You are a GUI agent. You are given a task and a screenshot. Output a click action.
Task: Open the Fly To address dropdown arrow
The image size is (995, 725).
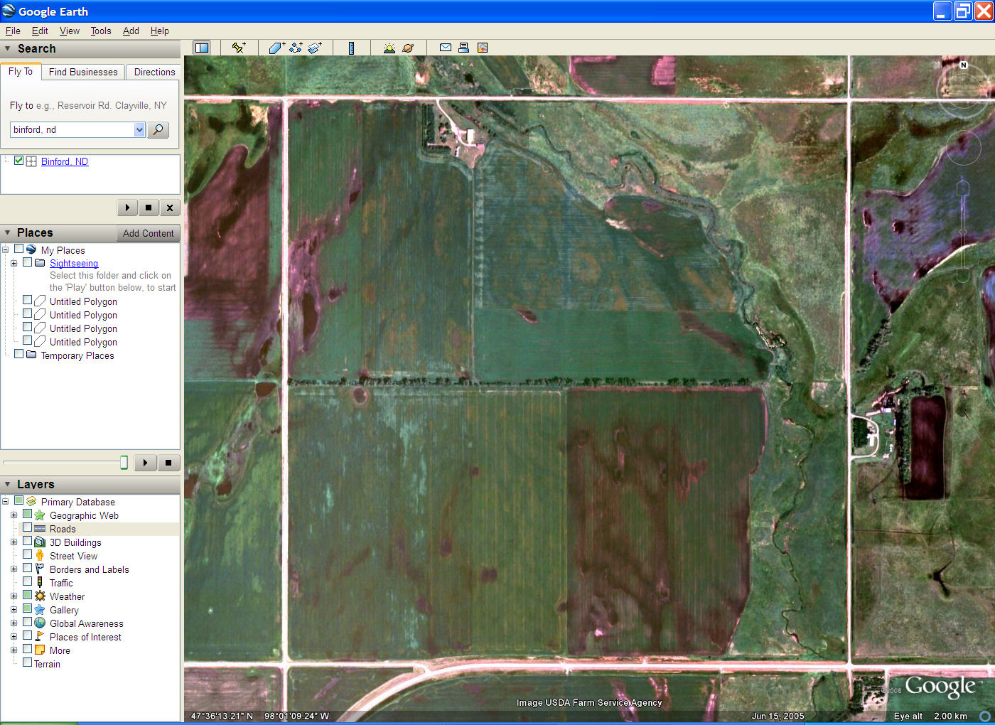(x=139, y=129)
